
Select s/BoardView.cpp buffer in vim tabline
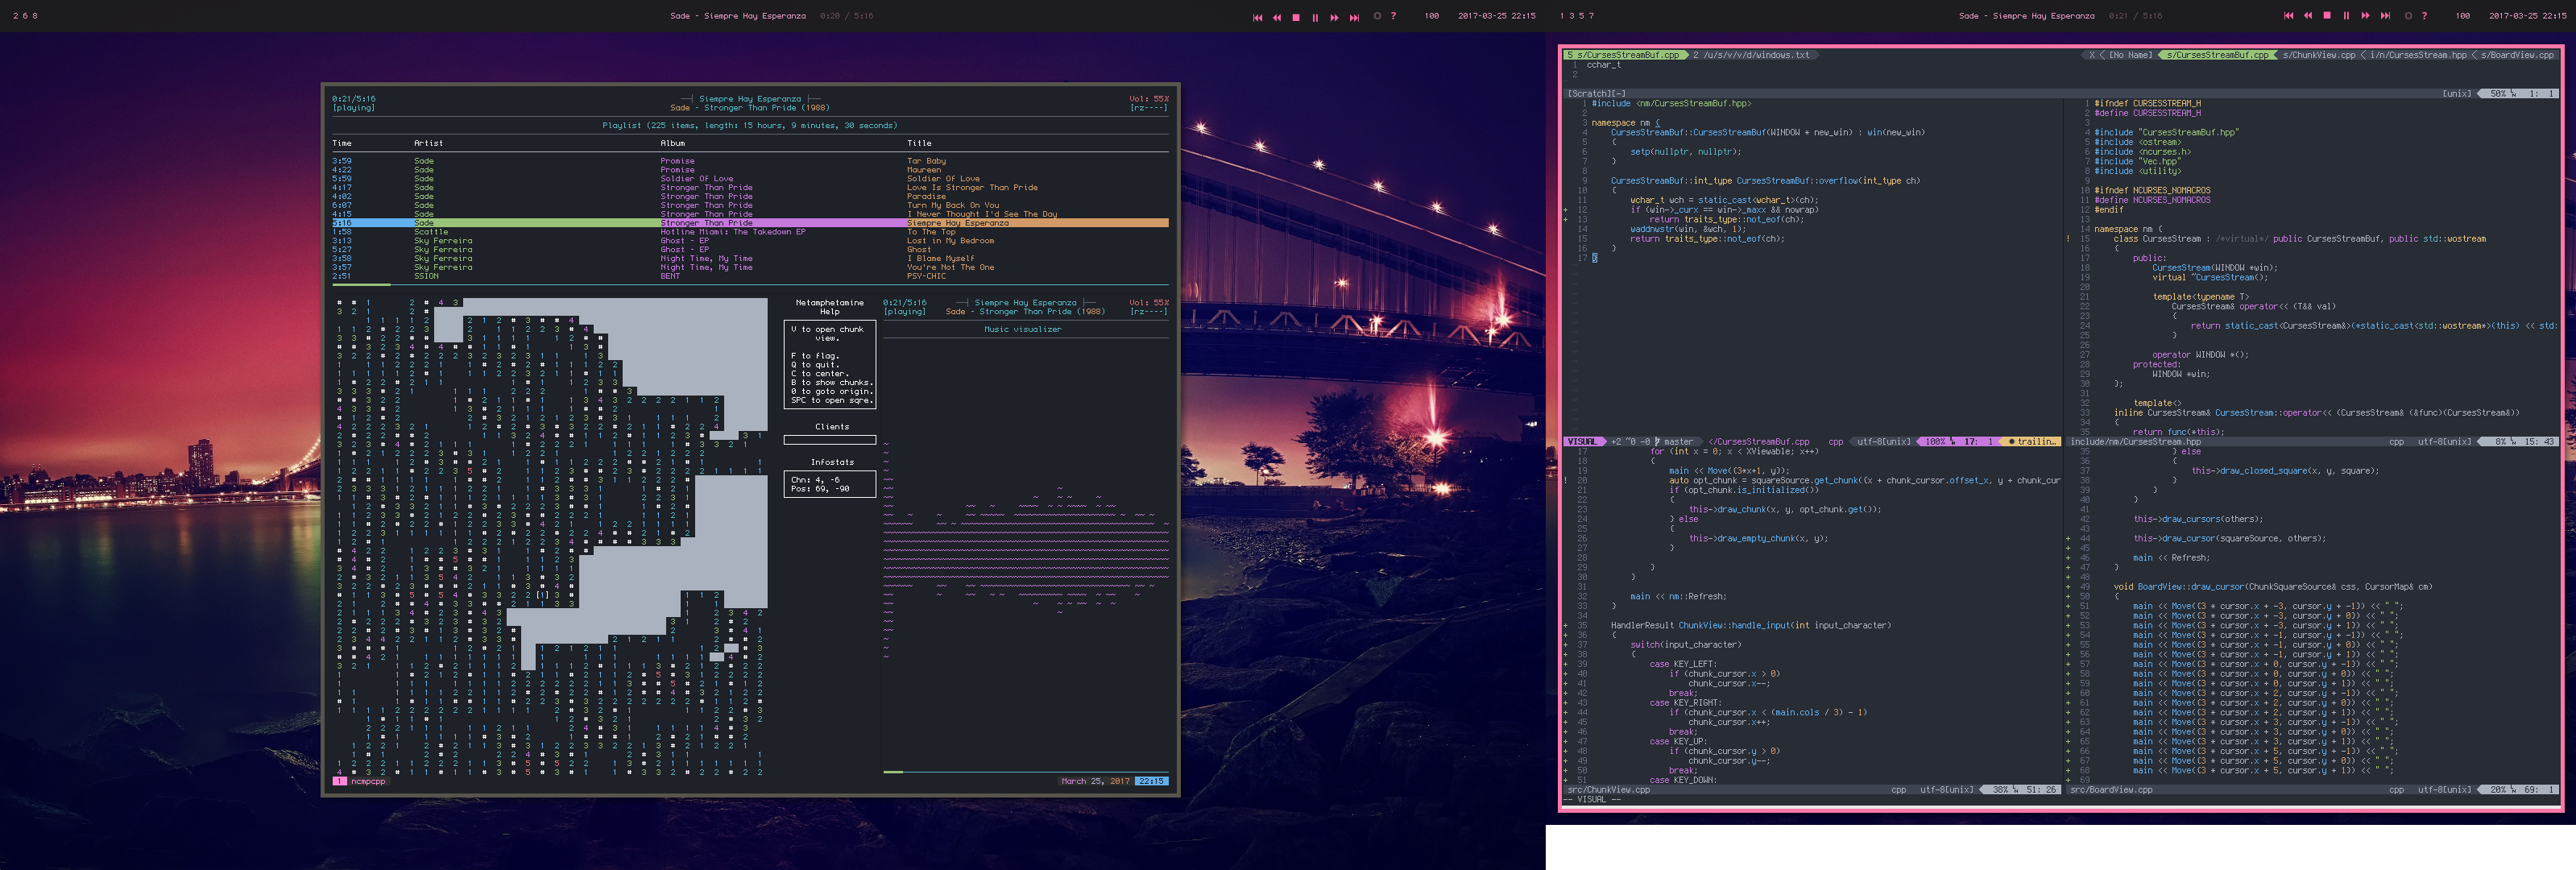2516,55
